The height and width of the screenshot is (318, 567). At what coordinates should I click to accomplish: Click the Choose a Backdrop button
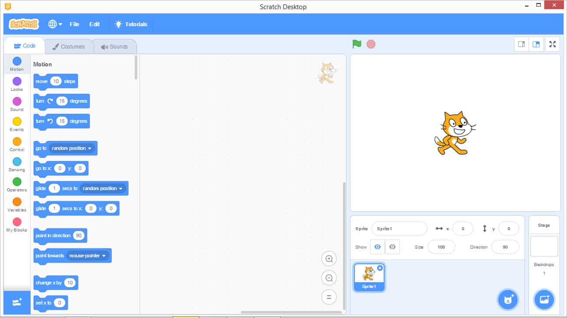544,300
